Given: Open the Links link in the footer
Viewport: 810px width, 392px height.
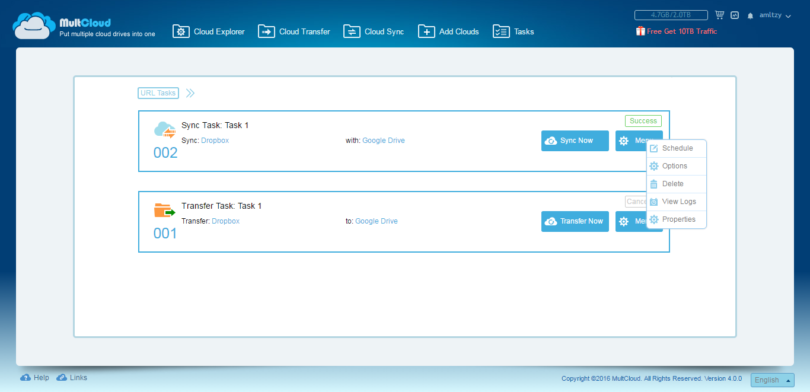Looking at the screenshot, I should (72, 377).
